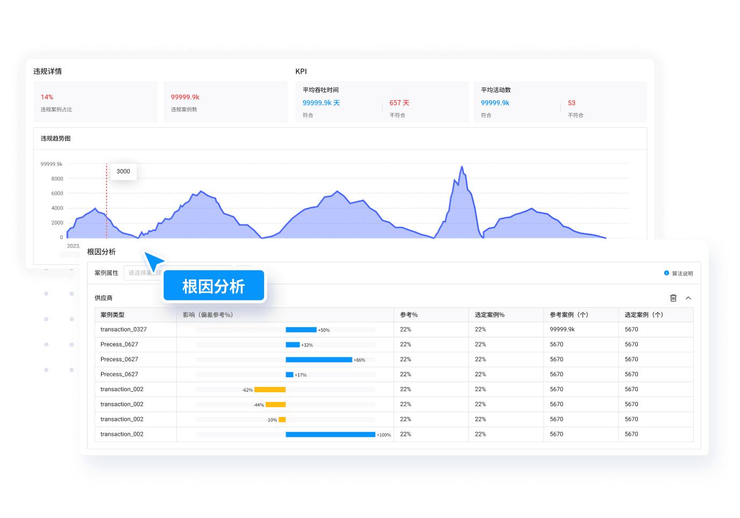The width and height of the screenshot is (740, 518).
Task: Click the 53 不符合 value
Action: 572,103
